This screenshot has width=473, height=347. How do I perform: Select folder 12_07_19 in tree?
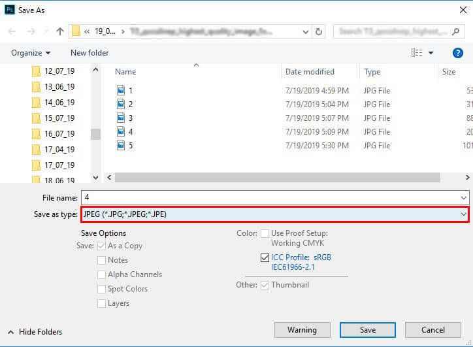point(54,71)
